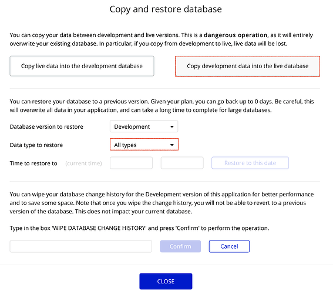The image size is (333, 294).
Task: Open the Database version to restore dropdown
Action: pos(144,126)
